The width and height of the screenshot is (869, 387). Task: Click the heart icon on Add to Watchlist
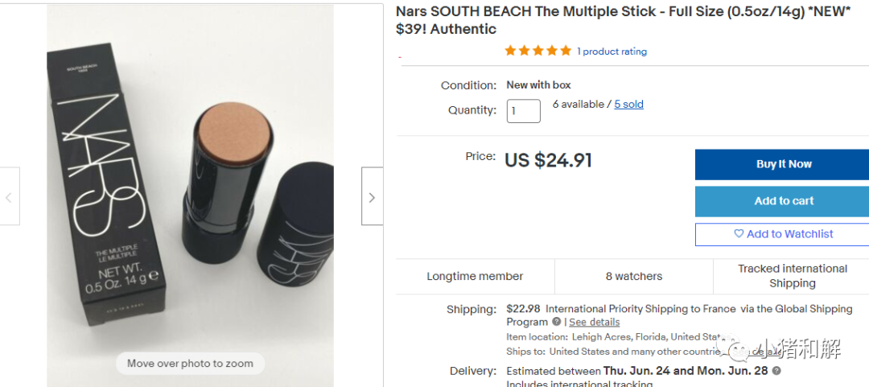[739, 234]
